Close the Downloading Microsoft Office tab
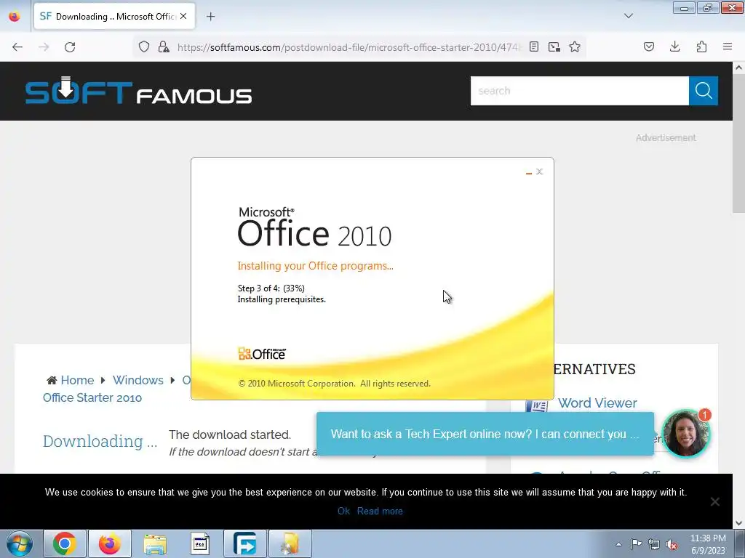This screenshot has width=745, height=558. pyautogui.click(x=183, y=16)
